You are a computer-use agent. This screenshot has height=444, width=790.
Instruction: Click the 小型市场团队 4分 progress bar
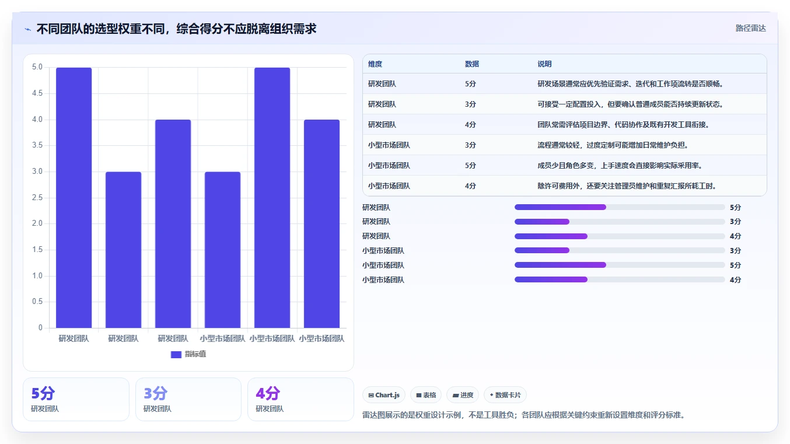(620, 279)
